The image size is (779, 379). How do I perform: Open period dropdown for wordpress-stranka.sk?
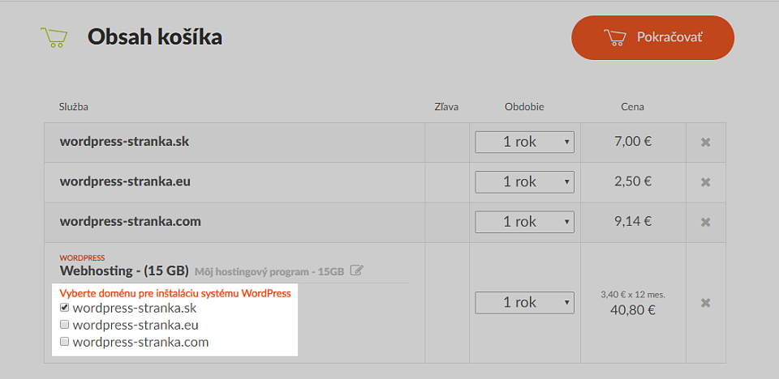524,142
